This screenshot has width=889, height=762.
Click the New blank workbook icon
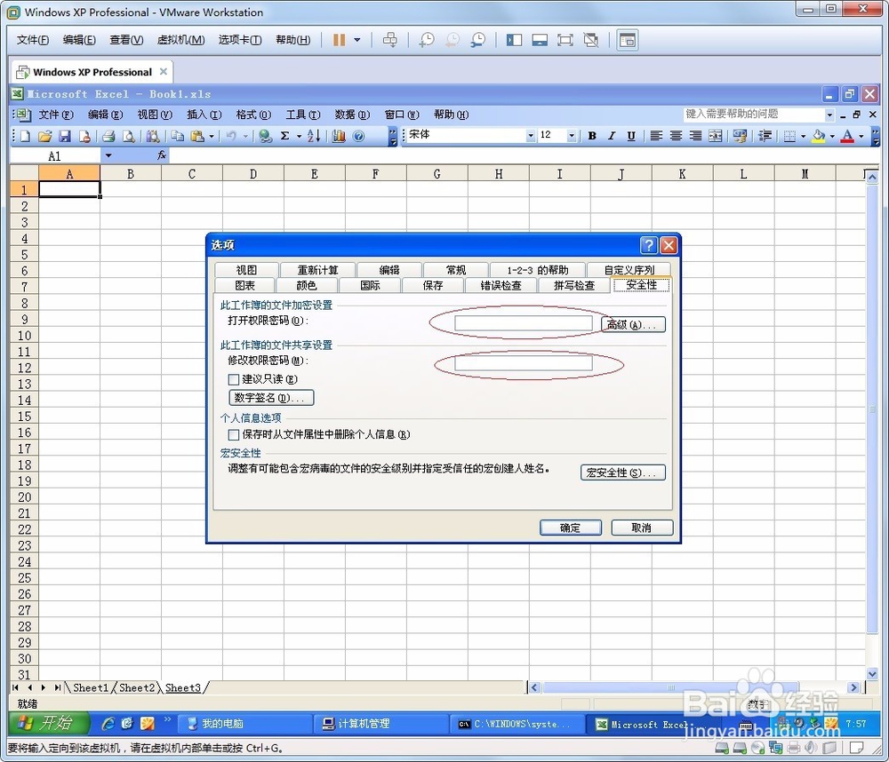coord(26,136)
